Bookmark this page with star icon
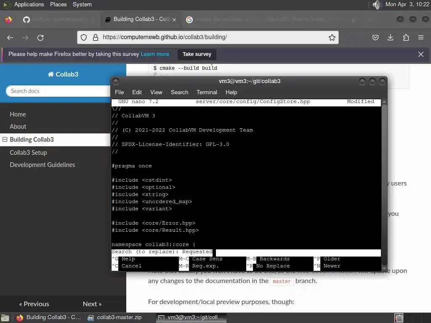The image size is (431, 323). coord(332,37)
